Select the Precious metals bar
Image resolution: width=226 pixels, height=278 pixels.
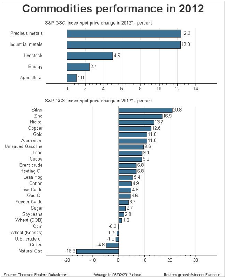[124, 33]
